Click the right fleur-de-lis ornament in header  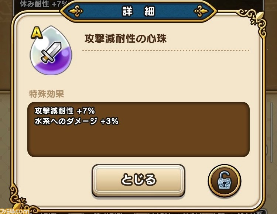201,11
